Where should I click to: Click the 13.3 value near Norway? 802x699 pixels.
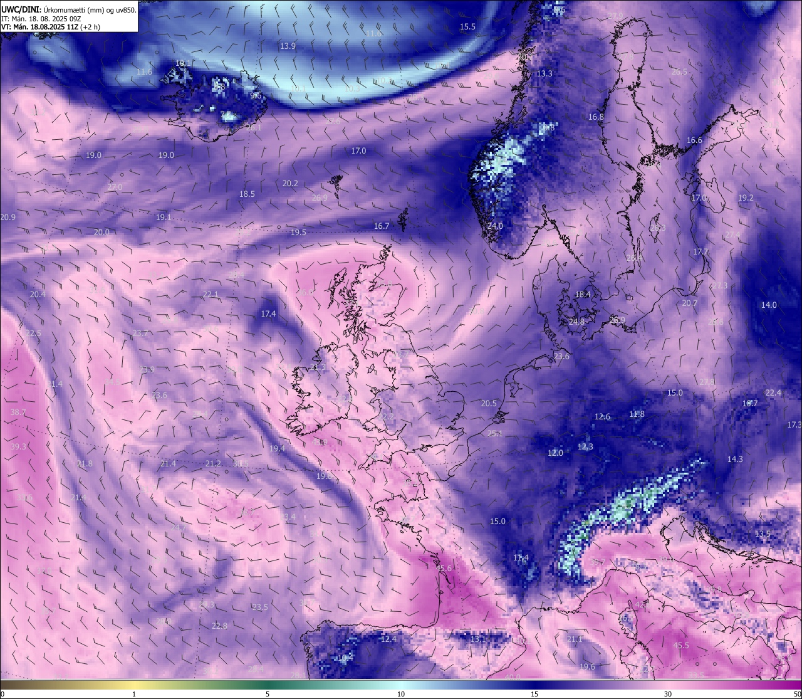[x=544, y=74]
